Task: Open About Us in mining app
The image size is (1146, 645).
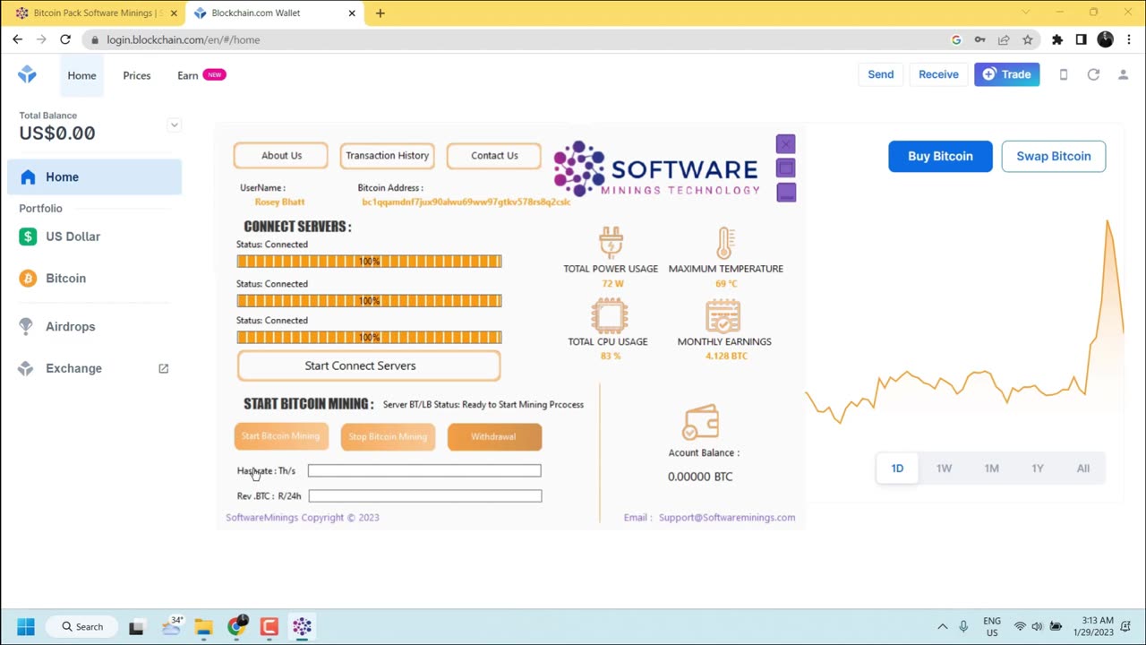Action: [281, 156]
